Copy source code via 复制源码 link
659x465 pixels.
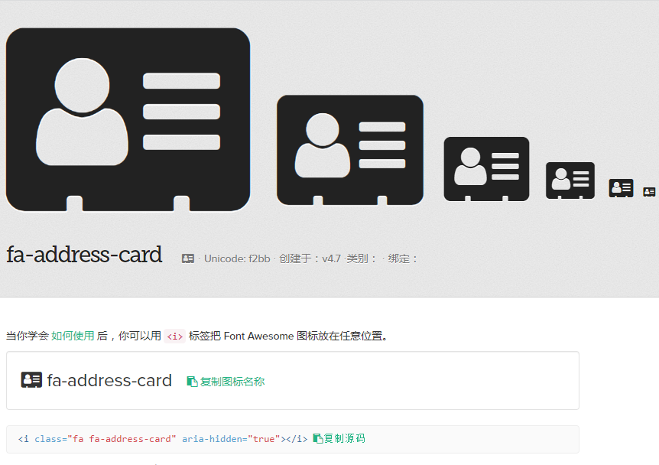coord(344,439)
